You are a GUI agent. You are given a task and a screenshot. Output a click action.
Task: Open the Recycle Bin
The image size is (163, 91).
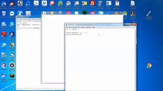pyautogui.click(x=4, y=14)
